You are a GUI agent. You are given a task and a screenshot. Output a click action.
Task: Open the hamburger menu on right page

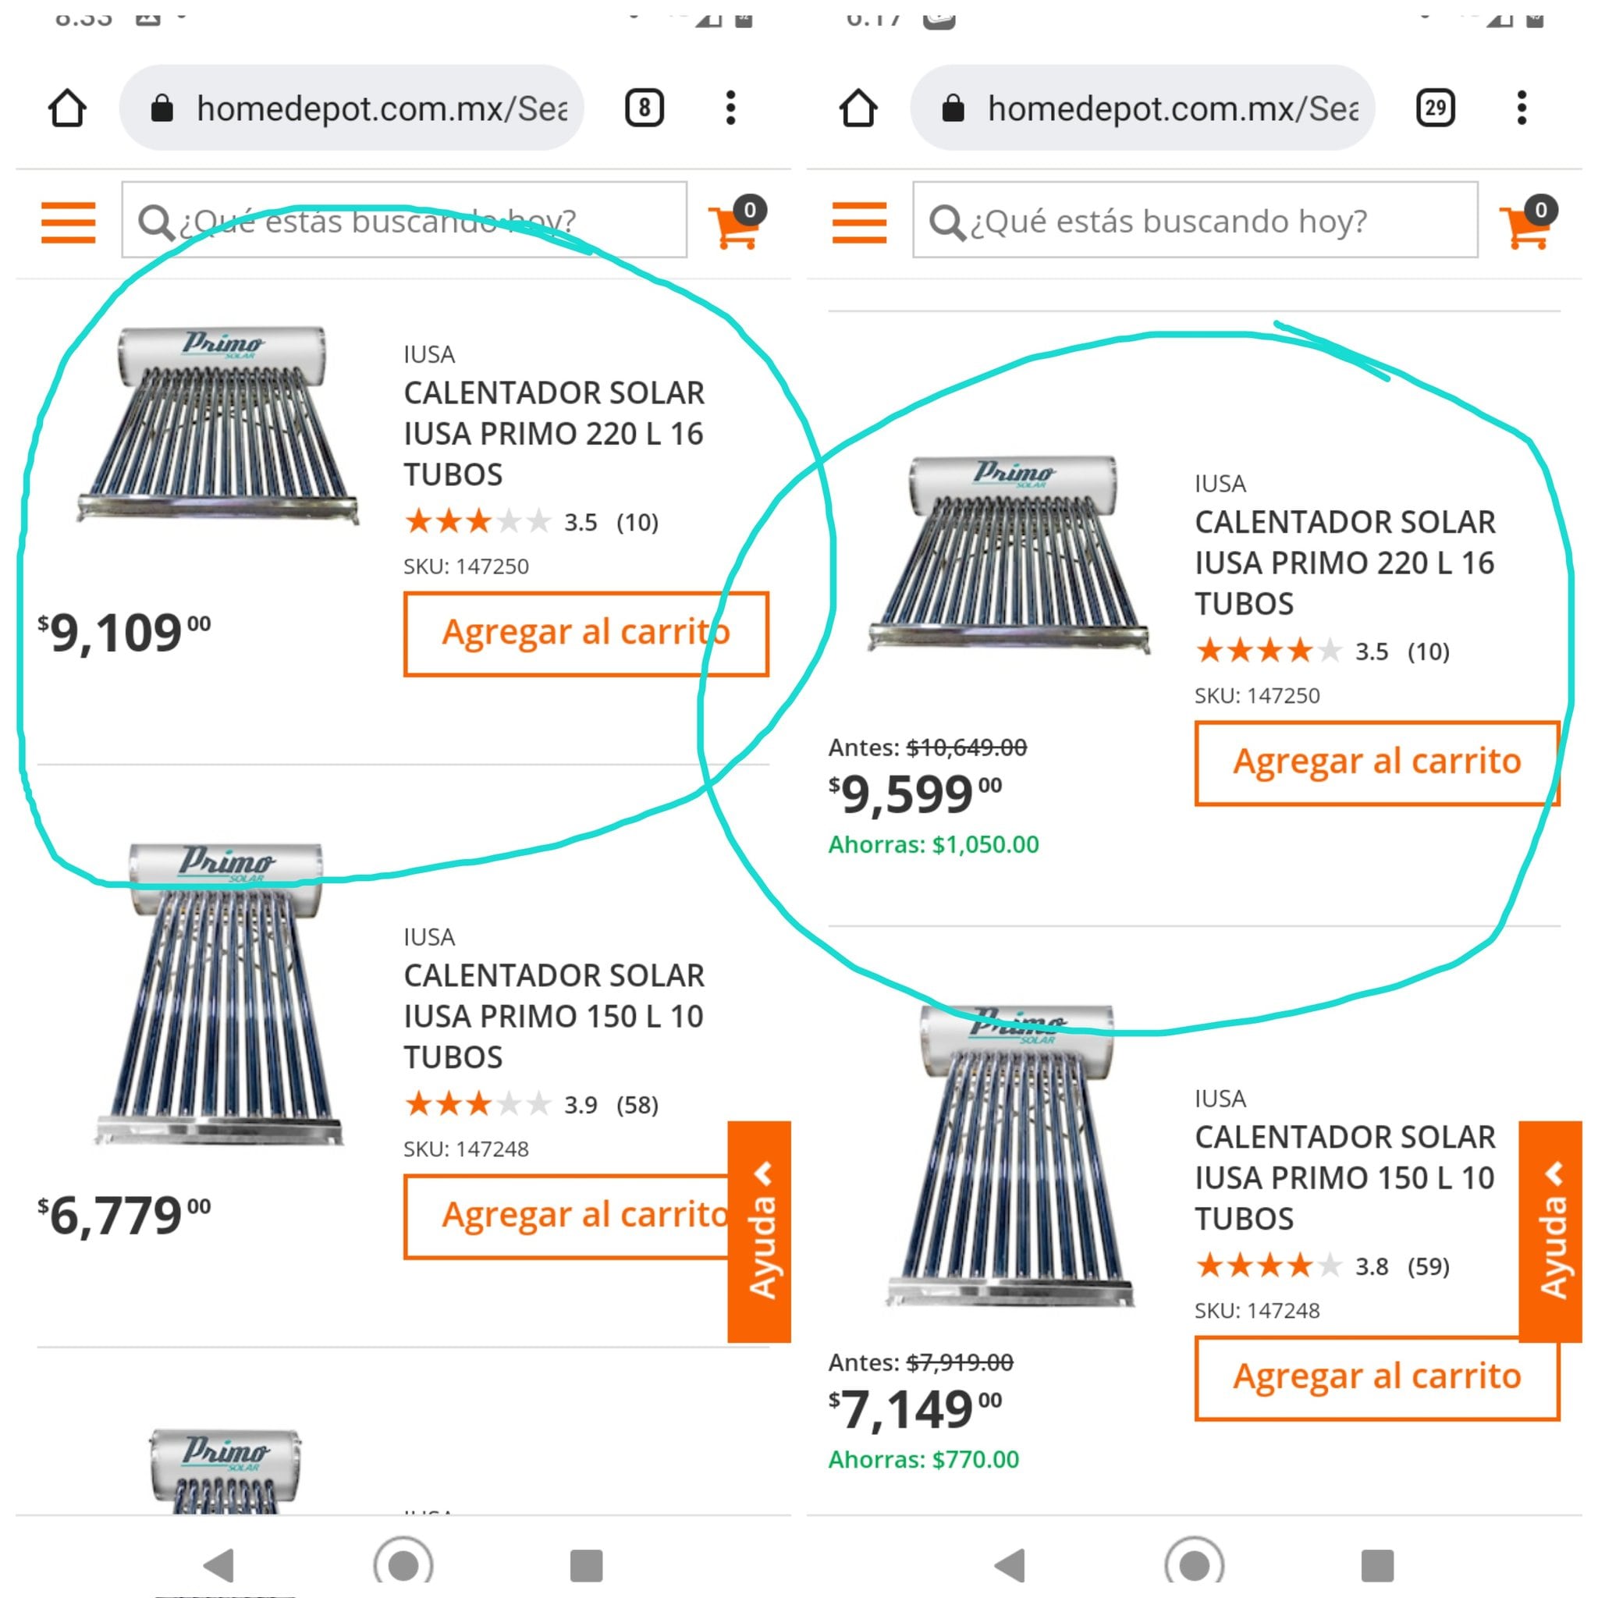click(x=859, y=222)
